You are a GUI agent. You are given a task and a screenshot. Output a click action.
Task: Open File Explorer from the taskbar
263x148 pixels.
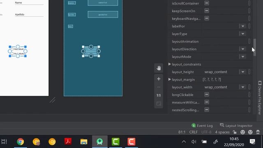point(84,141)
